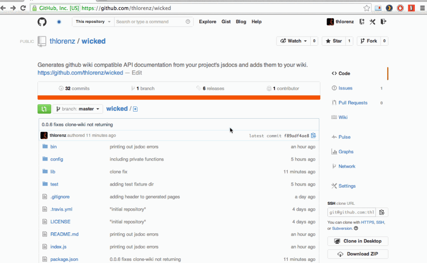Image resolution: width=427 pixels, height=263 pixels.
Task: Open the commit author avatar thumbnail
Action: point(44,135)
